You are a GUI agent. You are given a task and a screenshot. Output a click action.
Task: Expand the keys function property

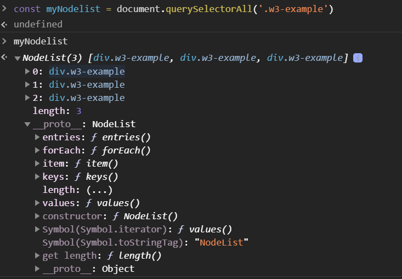pos(37,176)
